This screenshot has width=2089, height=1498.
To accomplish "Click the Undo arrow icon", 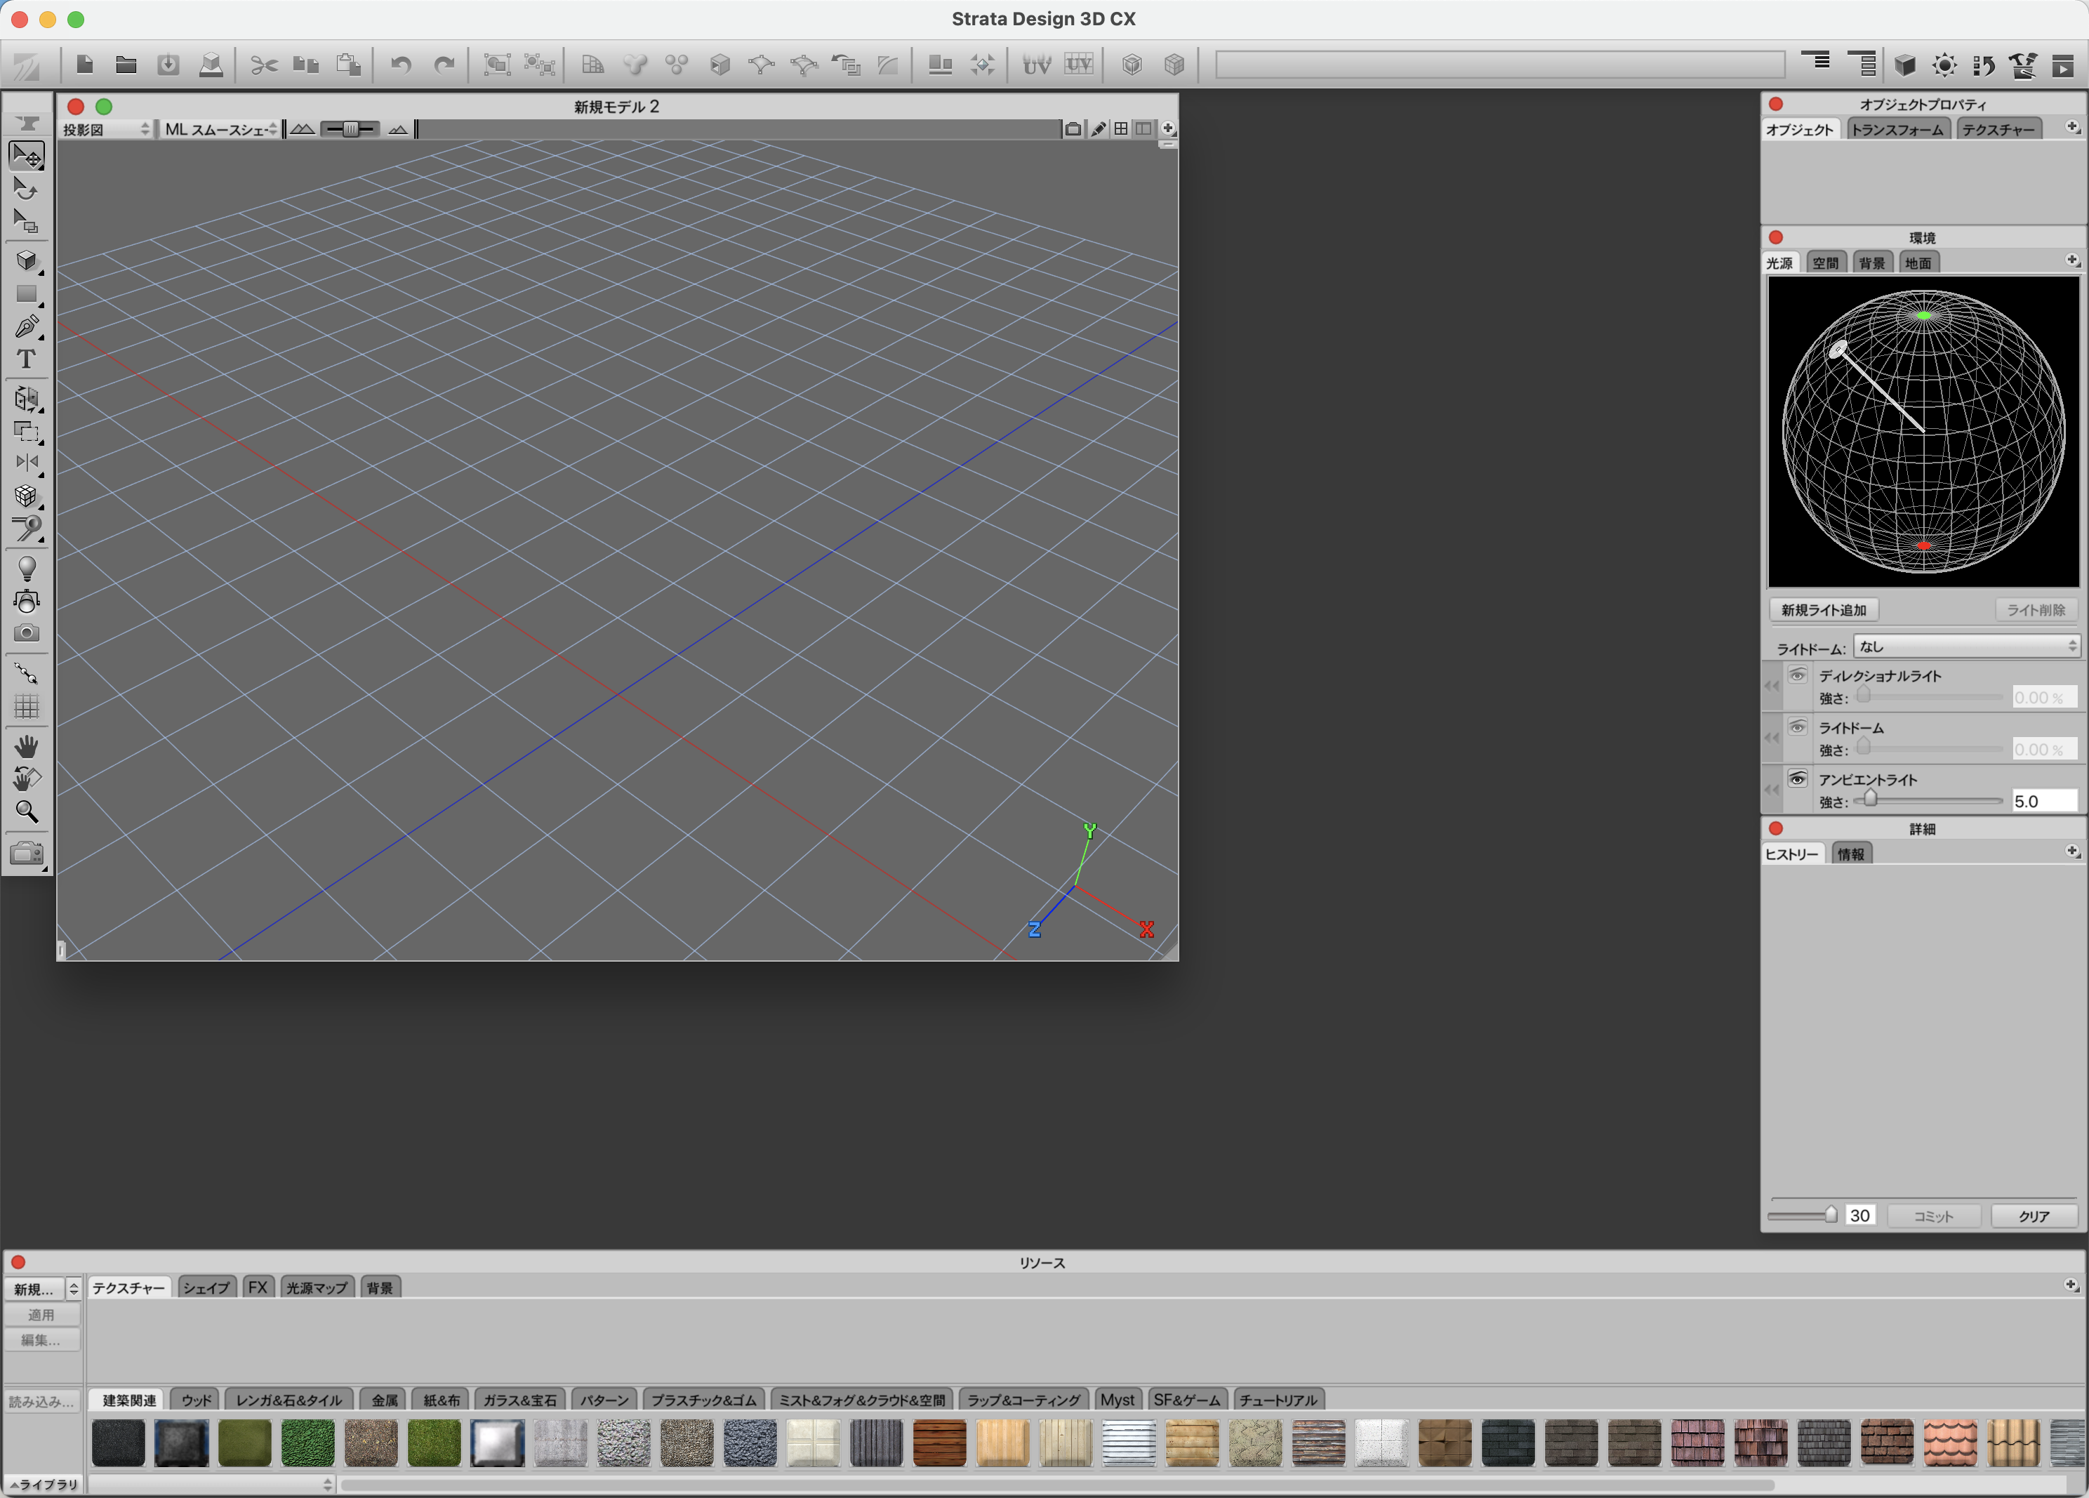I will coord(401,65).
